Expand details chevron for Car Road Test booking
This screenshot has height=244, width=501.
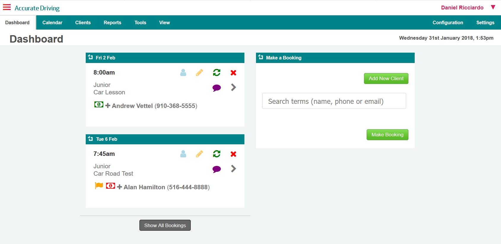point(233,169)
